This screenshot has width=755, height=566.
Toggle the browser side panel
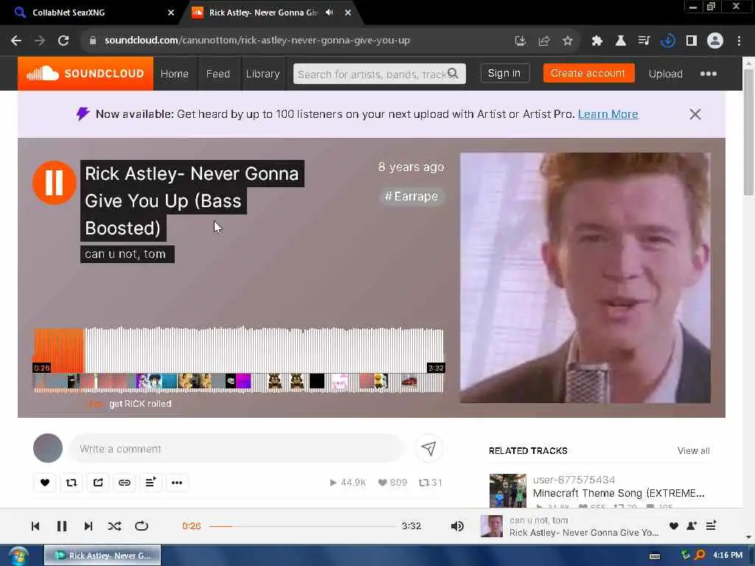(692, 41)
